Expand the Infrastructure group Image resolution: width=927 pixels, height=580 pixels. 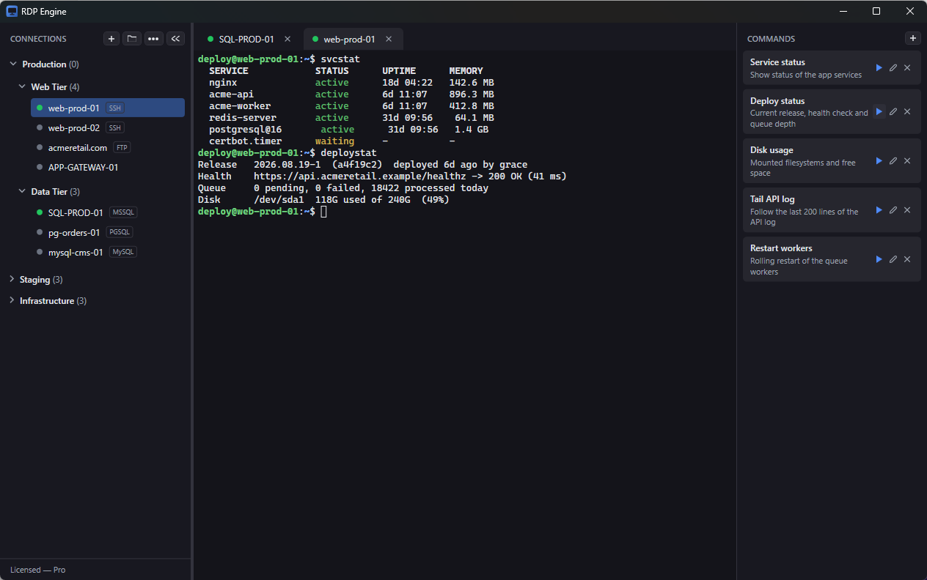point(12,301)
